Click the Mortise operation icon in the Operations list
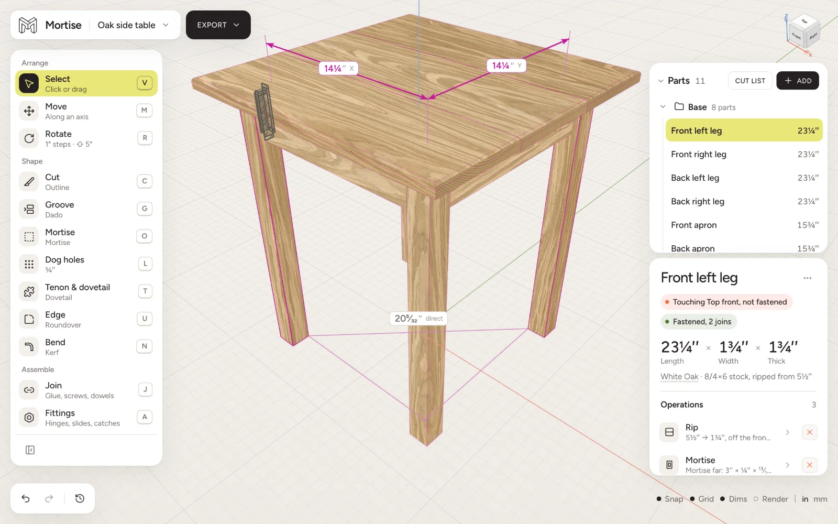Viewport: 838px width, 524px height. click(669, 465)
